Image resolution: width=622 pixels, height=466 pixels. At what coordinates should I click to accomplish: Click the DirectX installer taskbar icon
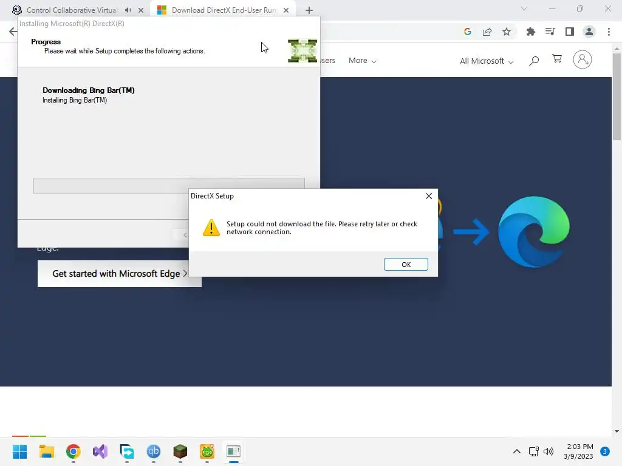click(x=234, y=451)
